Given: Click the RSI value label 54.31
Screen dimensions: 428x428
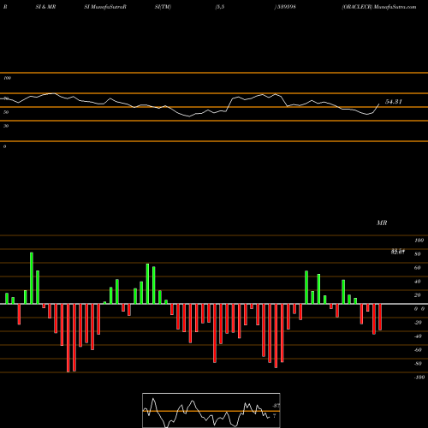Looking at the screenshot, I should pyautogui.click(x=394, y=102).
